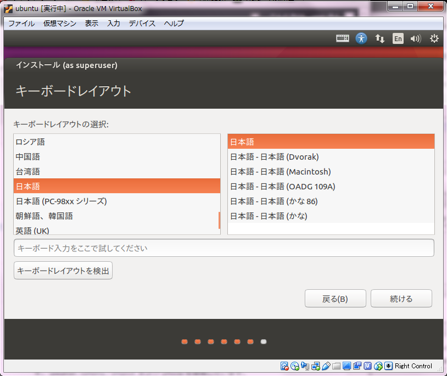This screenshot has height=376, width=447.
Task: Open the ファイル menu
Action: [21, 23]
